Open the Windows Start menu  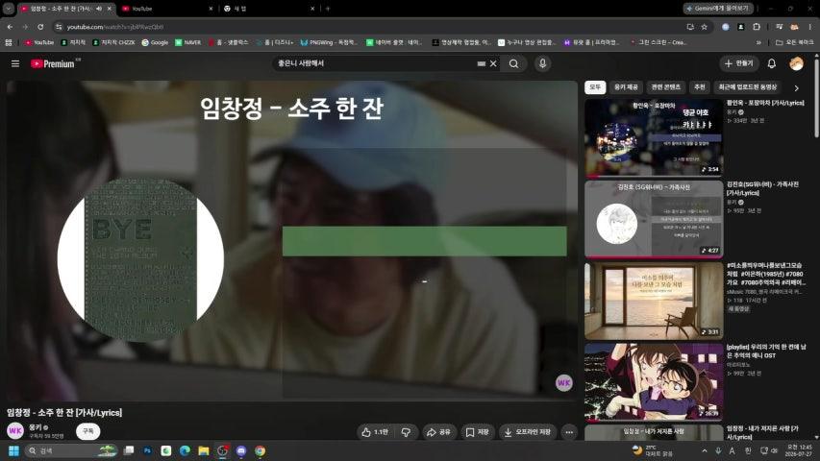14,450
